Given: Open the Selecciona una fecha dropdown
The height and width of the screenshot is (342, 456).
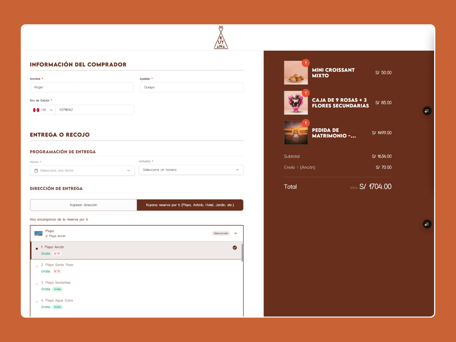Looking at the screenshot, I should pyautogui.click(x=82, y=170).
